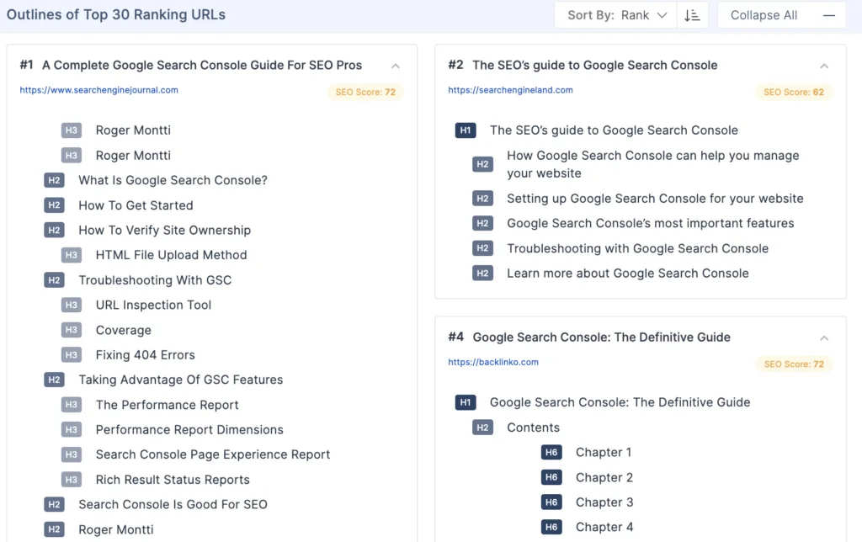Screen dimensions: 862x542
Task: Click H2 icon beside Learn more about Google Search Console
Action: click(482, 274)
